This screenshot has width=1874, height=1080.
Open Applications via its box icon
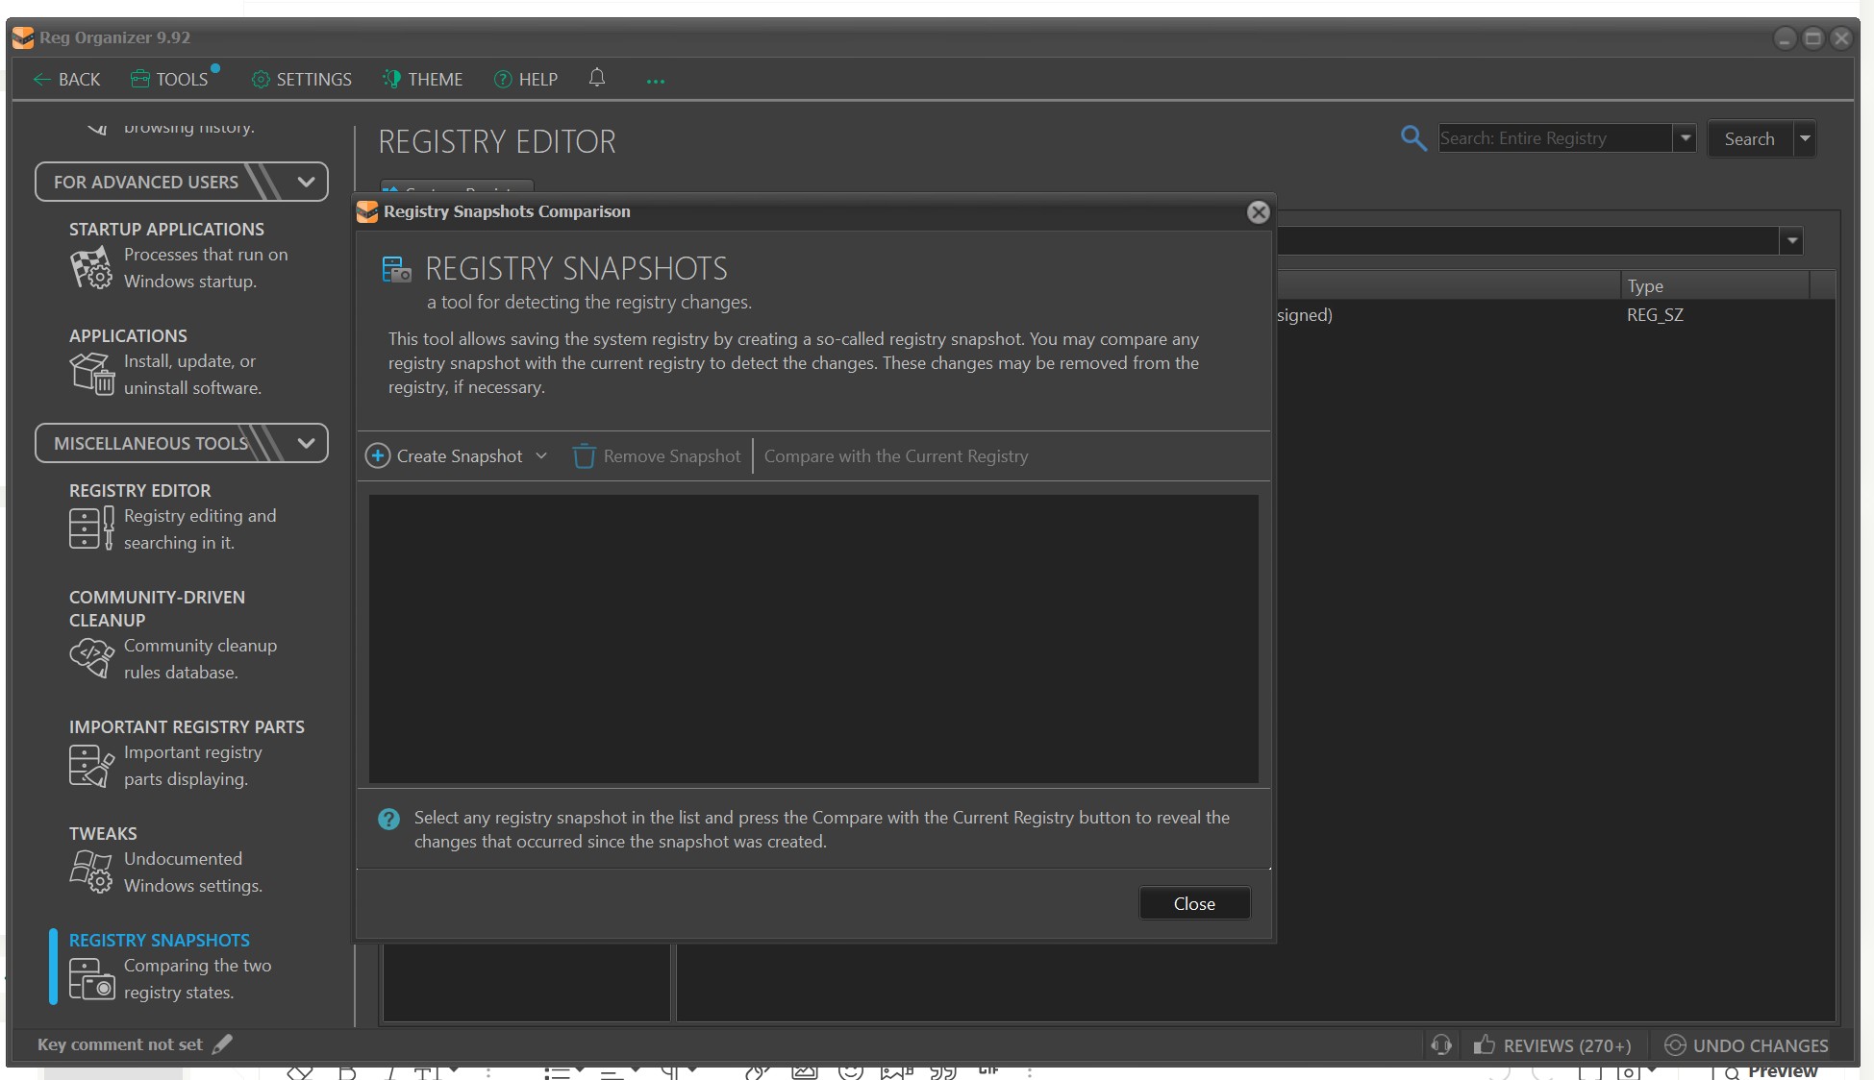click(x=91, y=374)
